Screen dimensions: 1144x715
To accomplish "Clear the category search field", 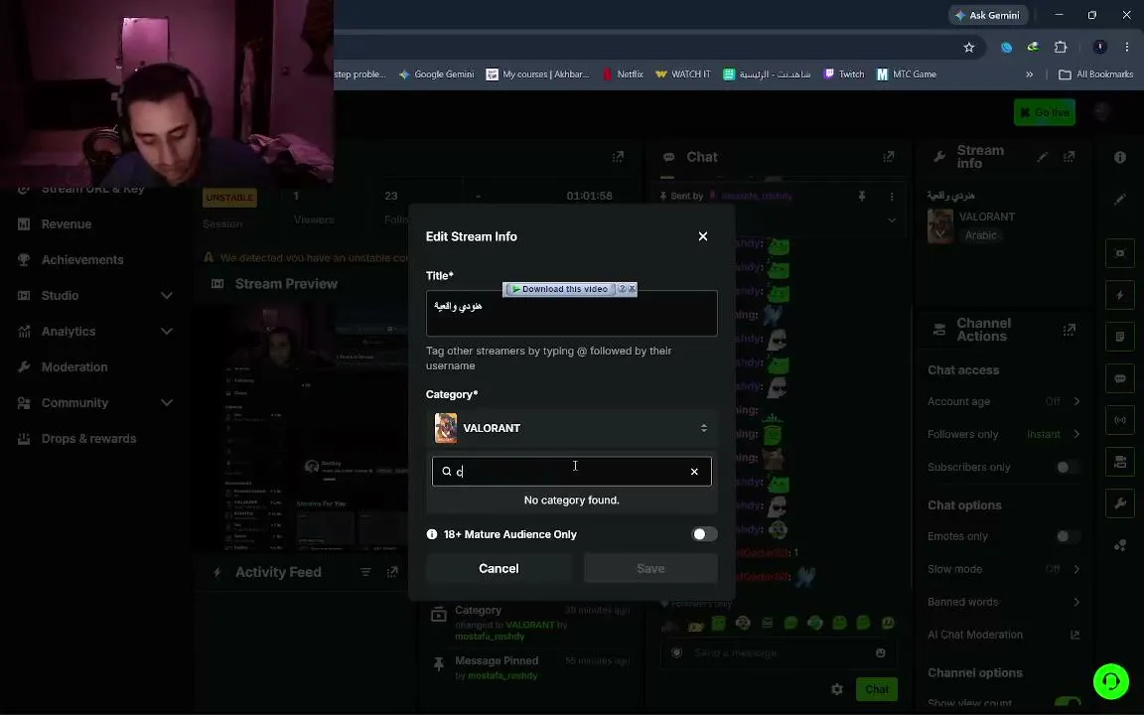I will click(694, 472).
